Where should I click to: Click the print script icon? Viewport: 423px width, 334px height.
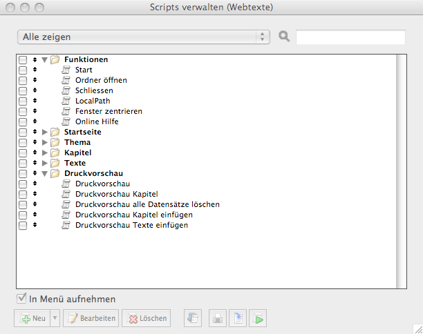pos(216,318)
